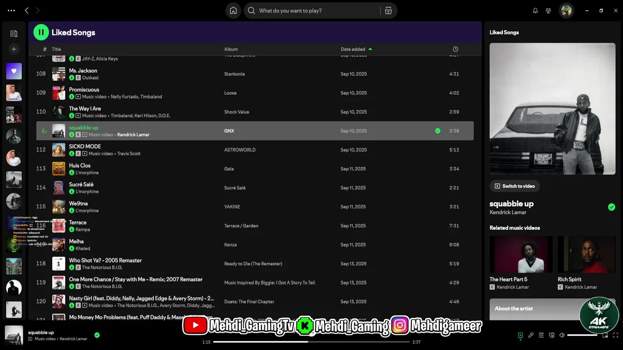623x350 pixels.
Task: Select the The Way I Are track title
Action: click(85, 108)
